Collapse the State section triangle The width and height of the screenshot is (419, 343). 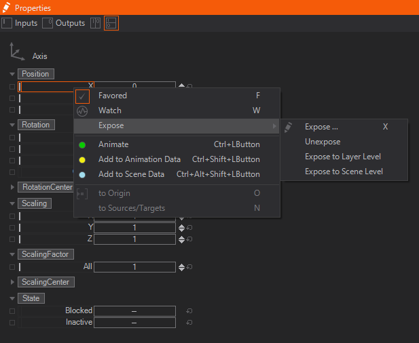[x=12, y=299]
